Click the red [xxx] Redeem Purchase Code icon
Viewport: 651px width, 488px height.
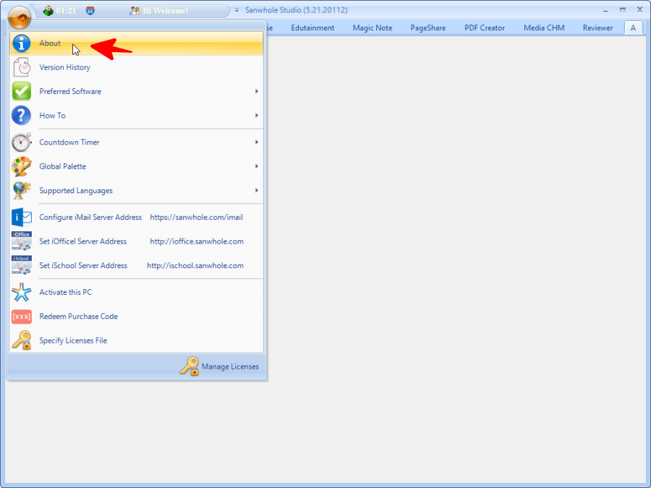click(x=21, y=317)
